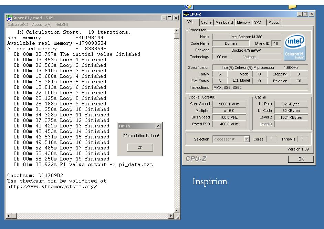Click the Super PI vertical scrollbar down arrow
This screenshot has height=229, width=324.
(x=177, y=210)
